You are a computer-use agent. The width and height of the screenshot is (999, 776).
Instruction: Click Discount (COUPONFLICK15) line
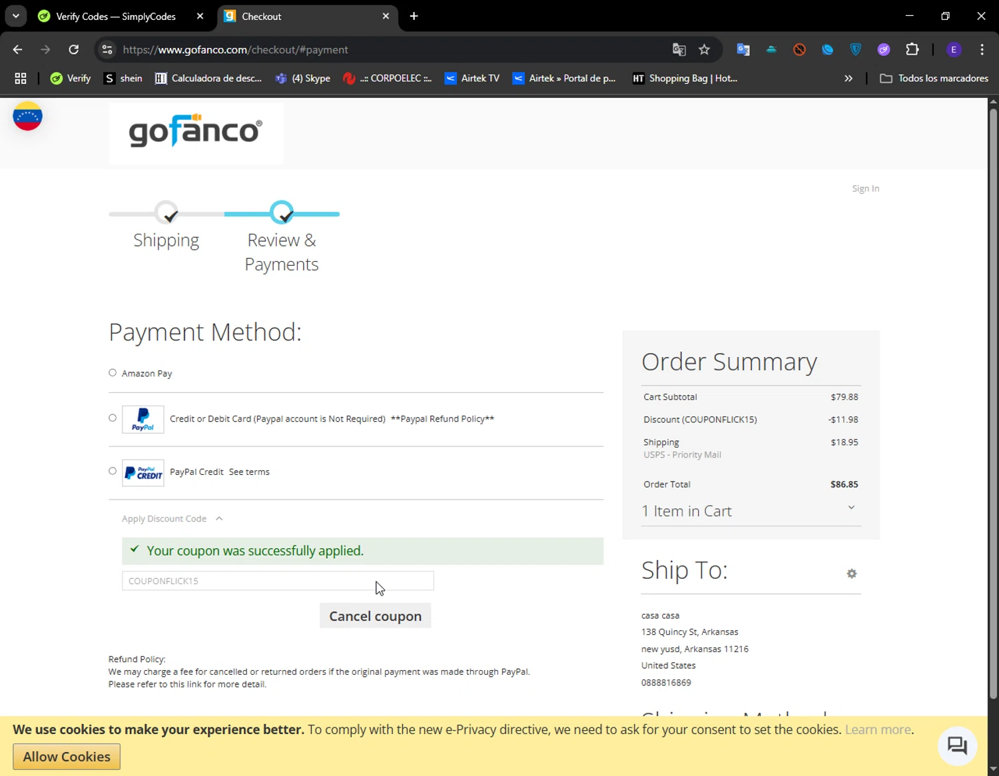pos(751,420)
